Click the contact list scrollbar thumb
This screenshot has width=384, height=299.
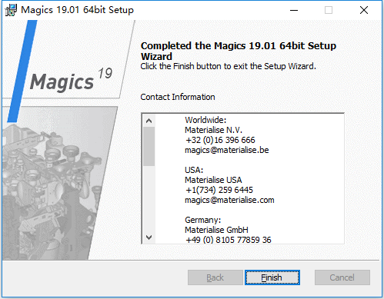(x=149, y=147)
